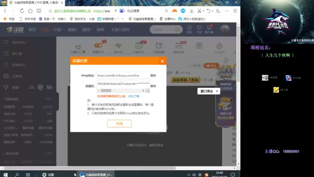Open the blue infinity extension icon
Image resolution: width=314 pixels, height=177 pixels.
[x=183, y=11]
